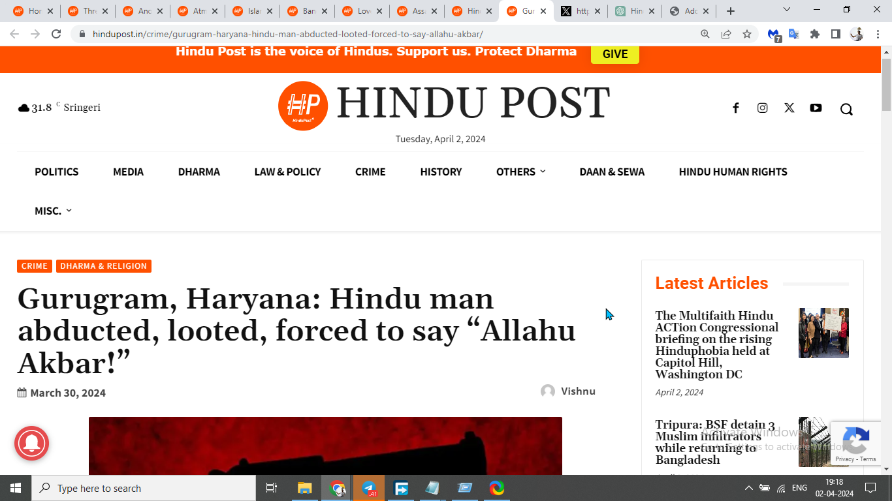Open the YouTube channel icon
This screenshot has height=501, width=892.
click(816, 108)
